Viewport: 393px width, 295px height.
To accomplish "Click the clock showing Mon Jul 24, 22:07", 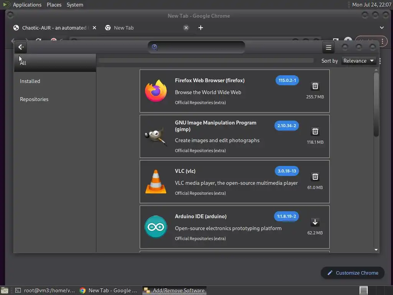I will (372, 5).
